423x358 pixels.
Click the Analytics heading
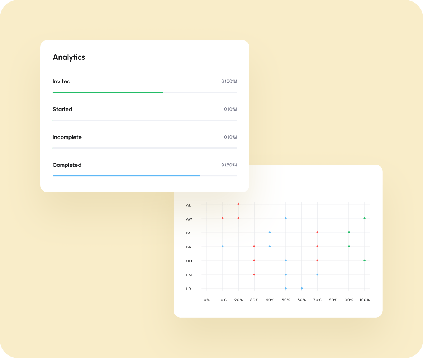coord(69,57)
